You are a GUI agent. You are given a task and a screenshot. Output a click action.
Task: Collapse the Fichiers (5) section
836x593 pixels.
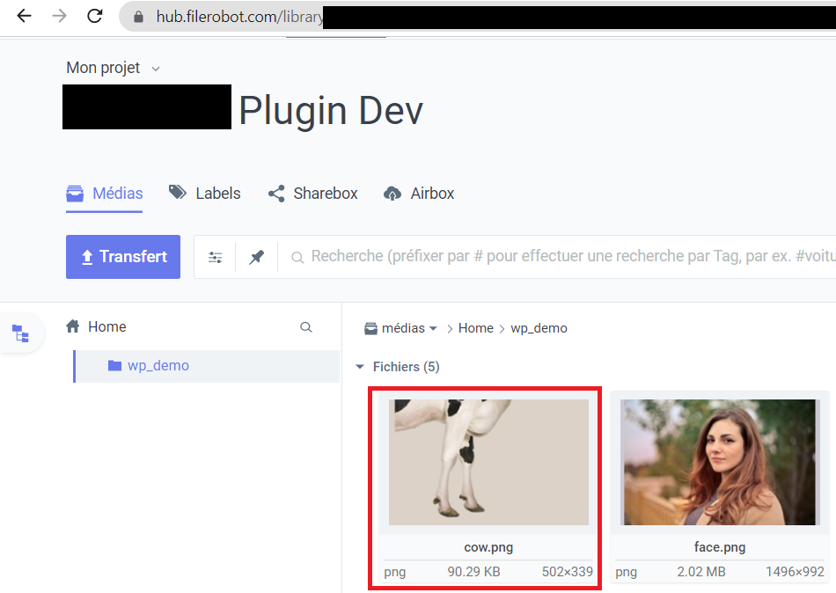pyautogui.click(x=397, y=366)
